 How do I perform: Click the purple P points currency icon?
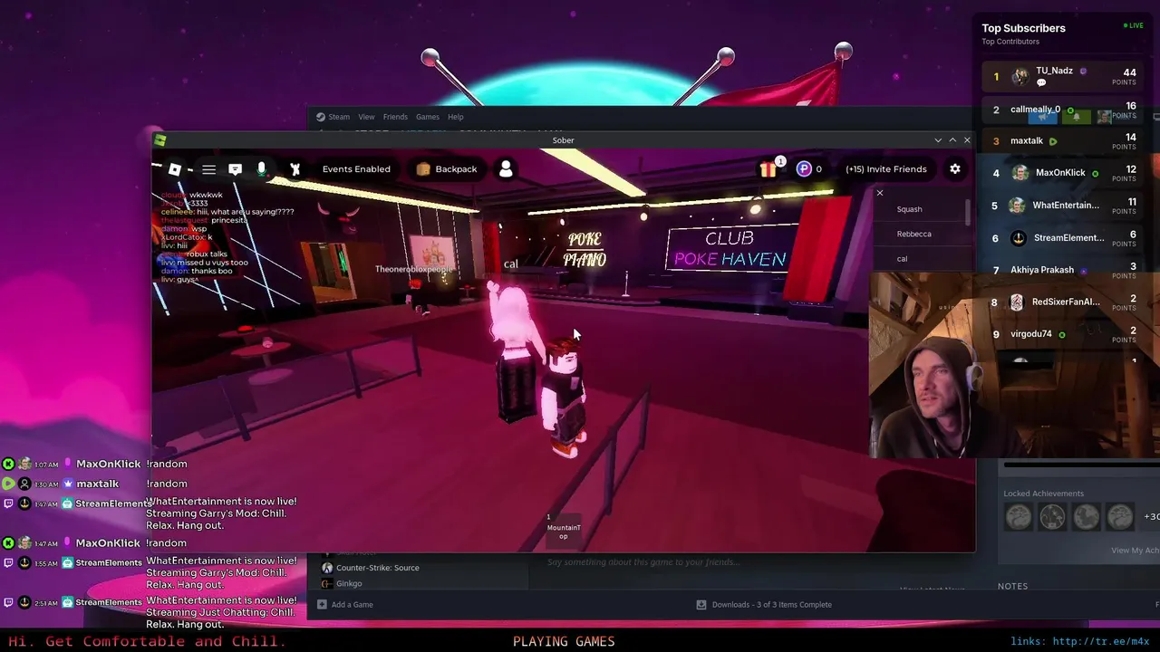(803, 169)
